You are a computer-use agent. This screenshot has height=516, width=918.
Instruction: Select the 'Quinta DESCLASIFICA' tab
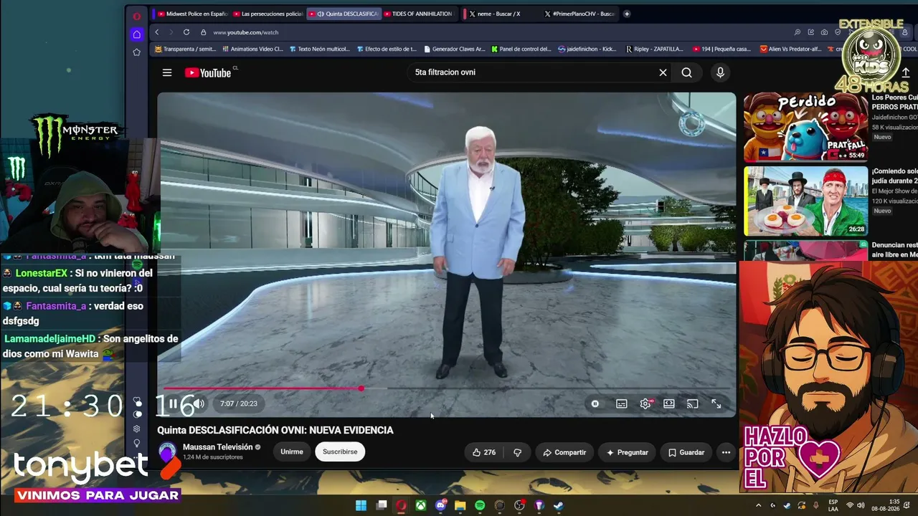click(344, 14)
